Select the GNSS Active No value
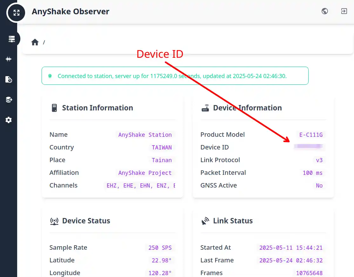This screenshot has height=277, width=354. pos(319,186)
